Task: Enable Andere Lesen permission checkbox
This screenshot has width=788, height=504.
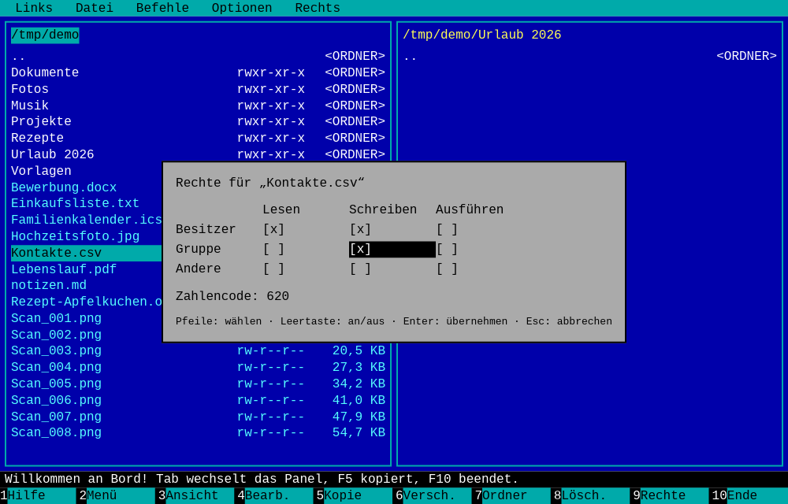Action: (274, 269)
